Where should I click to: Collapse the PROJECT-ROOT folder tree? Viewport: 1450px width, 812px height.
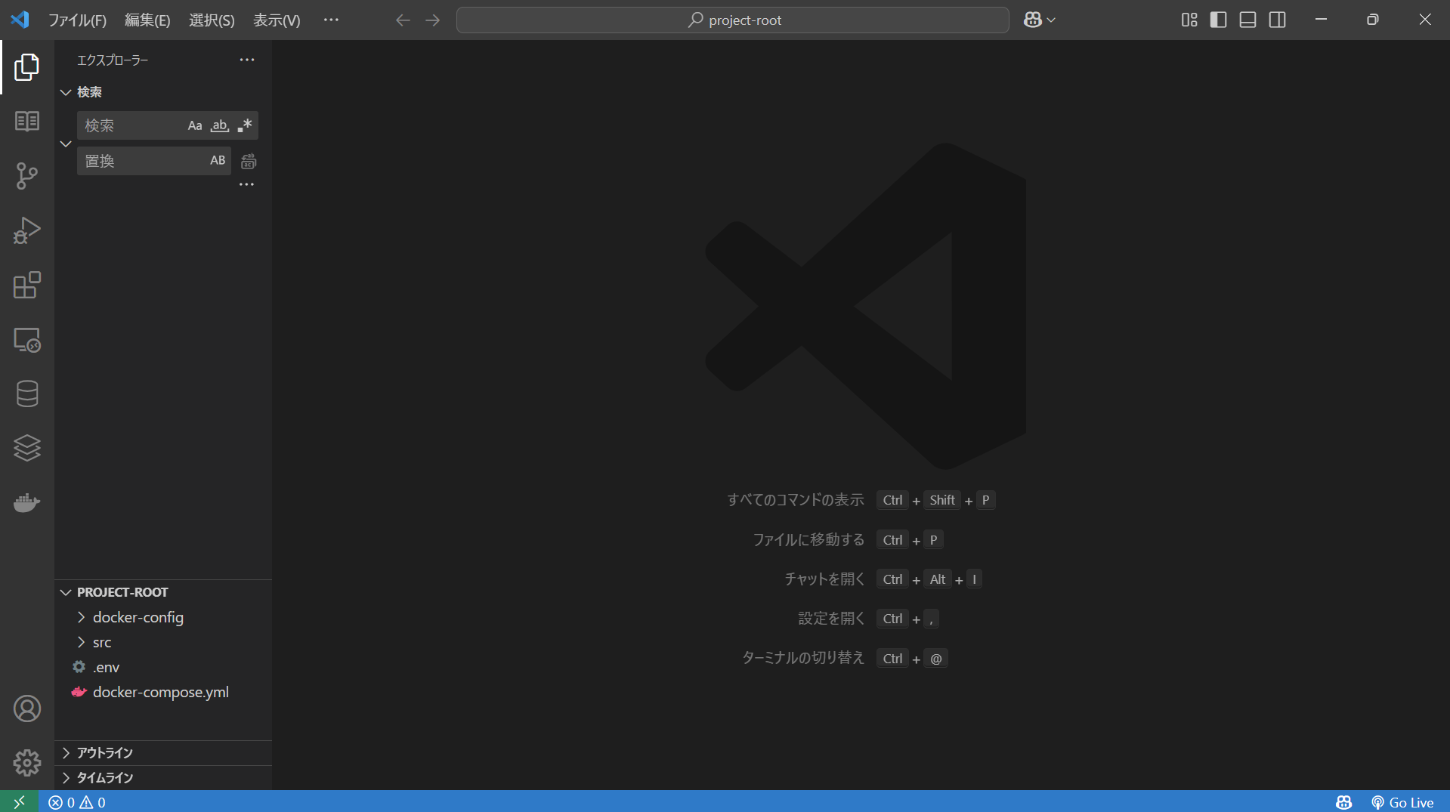pos(66,592)
